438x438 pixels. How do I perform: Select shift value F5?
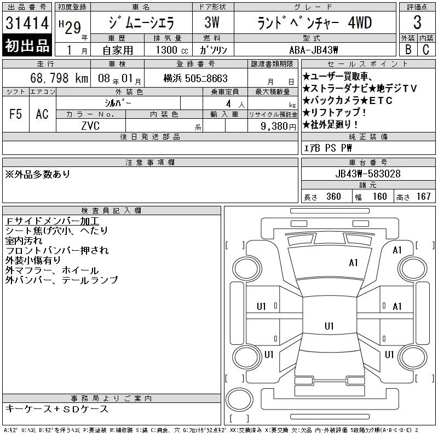pos(16,114)
